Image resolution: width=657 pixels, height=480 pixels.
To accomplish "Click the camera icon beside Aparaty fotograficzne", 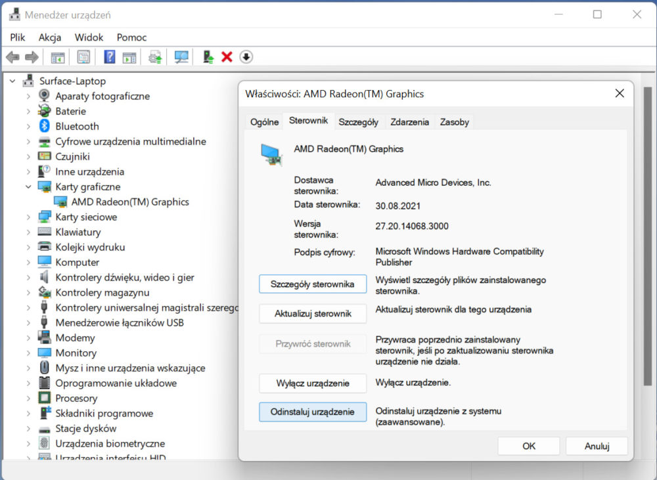I will click(x=44, y=96).
